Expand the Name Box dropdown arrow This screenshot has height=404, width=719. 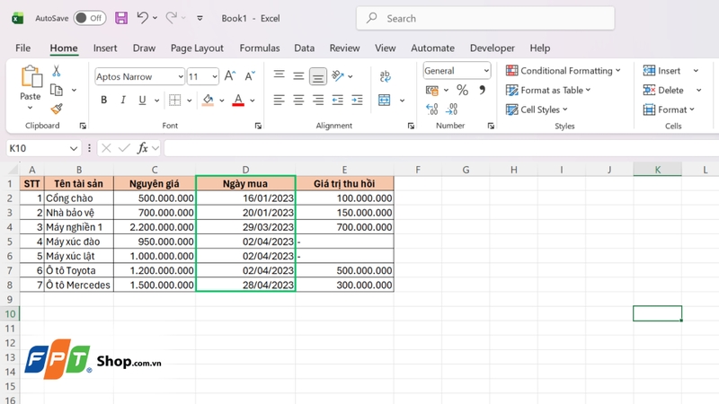[x=74, y=148]
